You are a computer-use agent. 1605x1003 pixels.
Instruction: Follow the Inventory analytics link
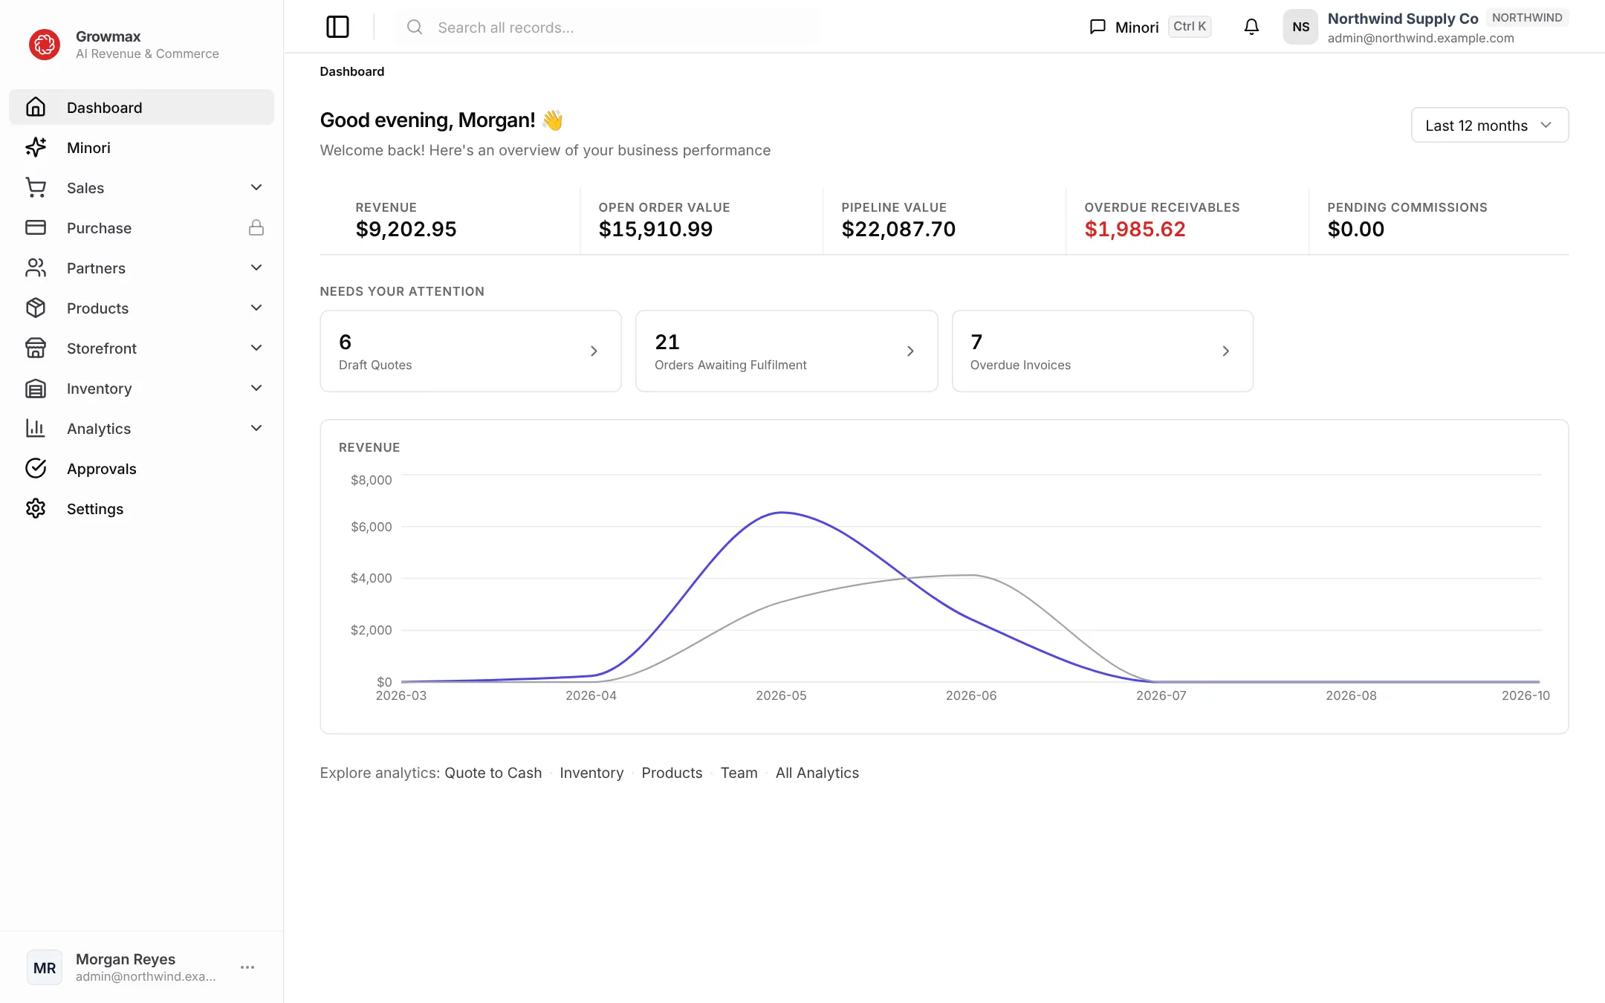tap(591, 773)
